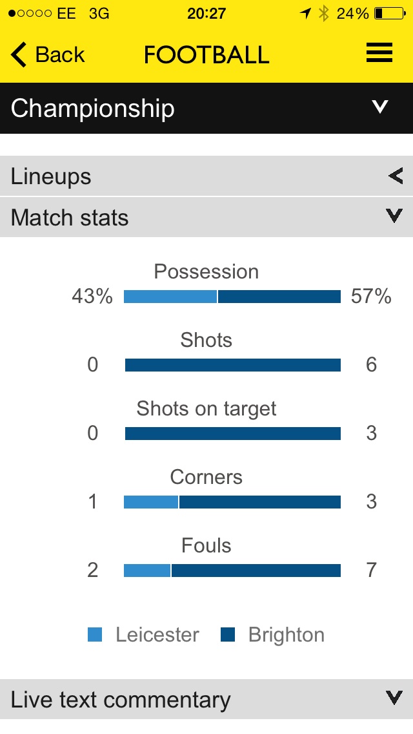Select the Championship competition bar
Viewport: 413px width, 734px height.
(206, 108)
